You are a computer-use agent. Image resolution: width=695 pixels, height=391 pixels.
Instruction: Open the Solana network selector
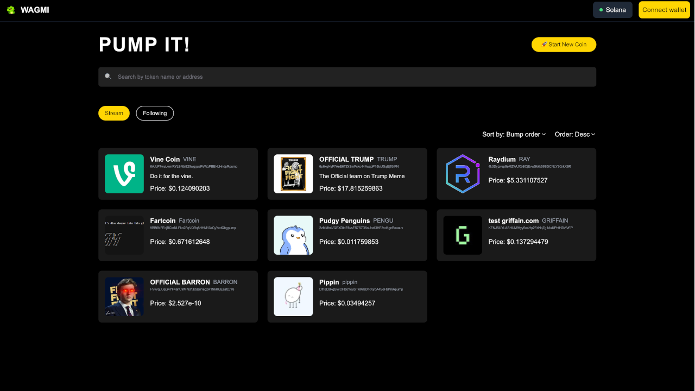click(612, 10)
